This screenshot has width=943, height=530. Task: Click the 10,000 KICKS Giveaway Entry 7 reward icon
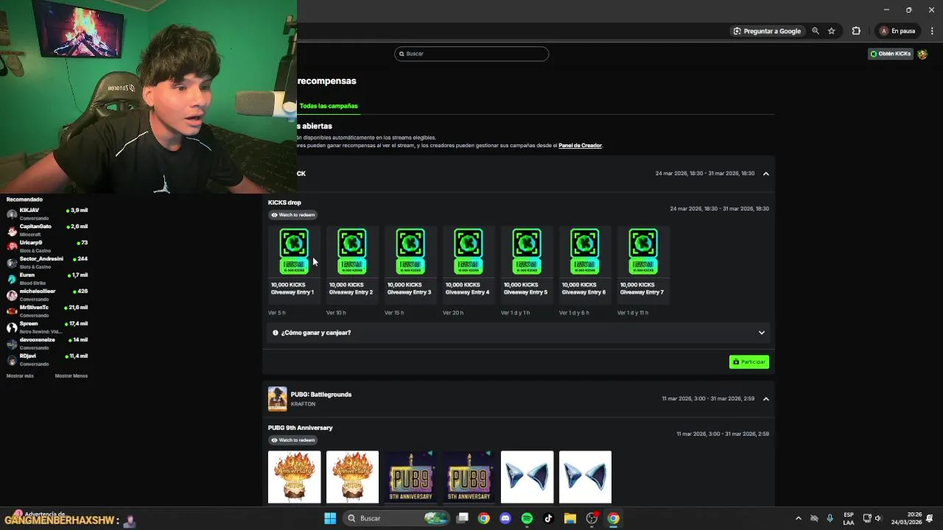[x=642, y=252]
